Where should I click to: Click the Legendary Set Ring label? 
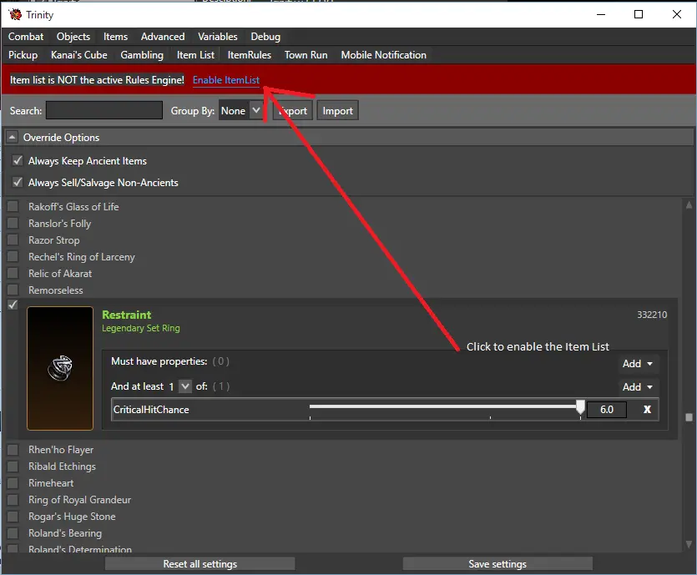point(141,328)
